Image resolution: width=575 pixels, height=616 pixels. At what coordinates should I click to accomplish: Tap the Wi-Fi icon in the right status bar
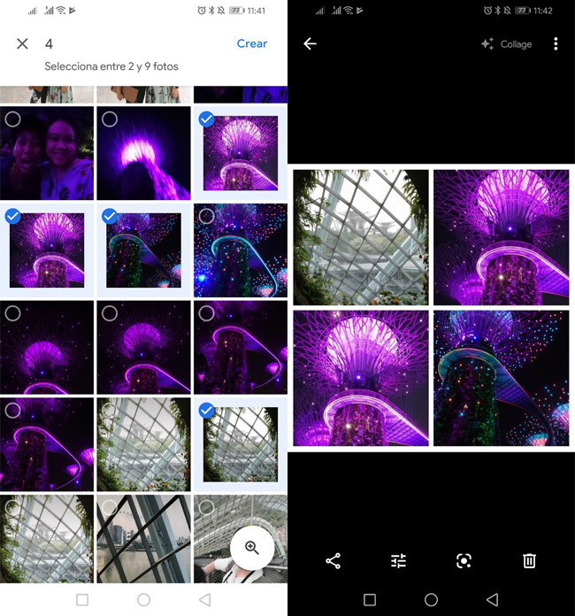348,11
